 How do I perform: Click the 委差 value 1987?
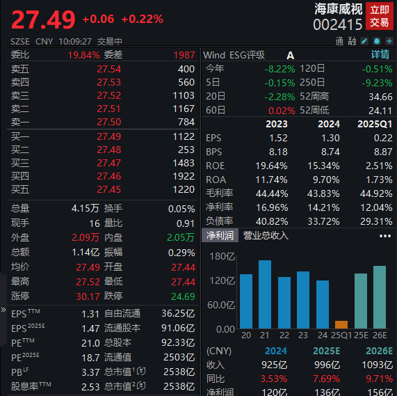click(x=184, y=55)
